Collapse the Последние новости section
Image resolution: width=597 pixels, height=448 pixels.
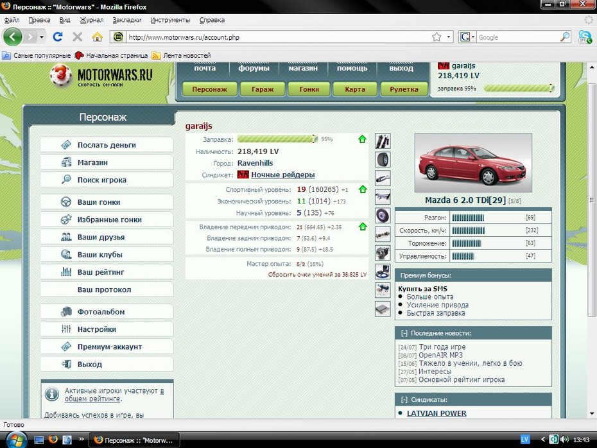404,333
